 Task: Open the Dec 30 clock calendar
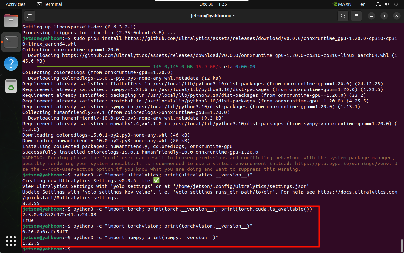[x=213, y=4]
